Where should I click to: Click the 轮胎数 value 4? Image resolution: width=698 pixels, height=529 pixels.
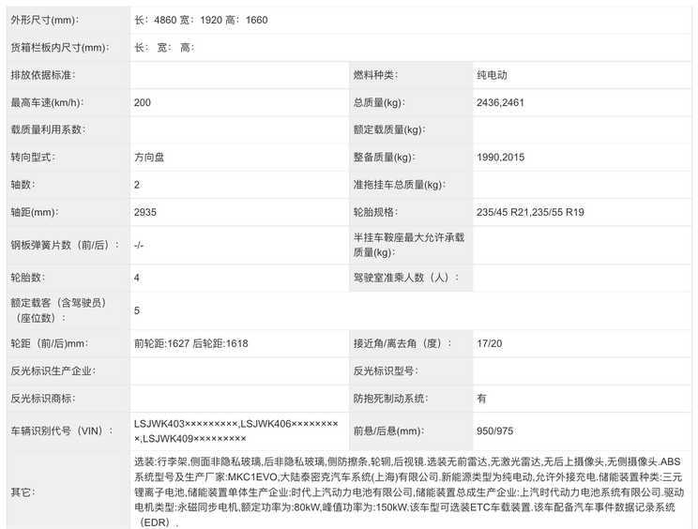(138, 278)
